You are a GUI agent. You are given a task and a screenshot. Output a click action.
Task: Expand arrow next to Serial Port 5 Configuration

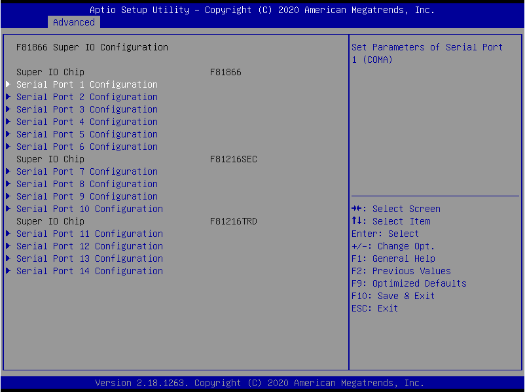[x=9, y=134]
